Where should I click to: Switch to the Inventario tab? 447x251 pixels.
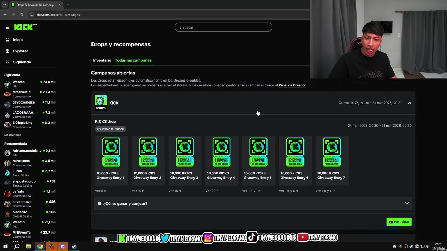pyautogui.click(x=102, y=60)
